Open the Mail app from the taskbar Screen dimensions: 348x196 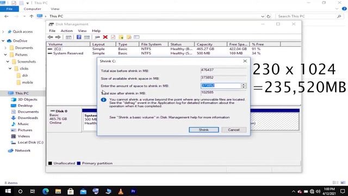point(83,191)
